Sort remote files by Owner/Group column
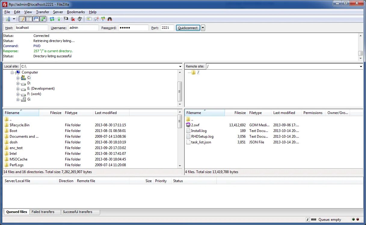This screenshot has height=225, width=366. (x=337, y=113)
